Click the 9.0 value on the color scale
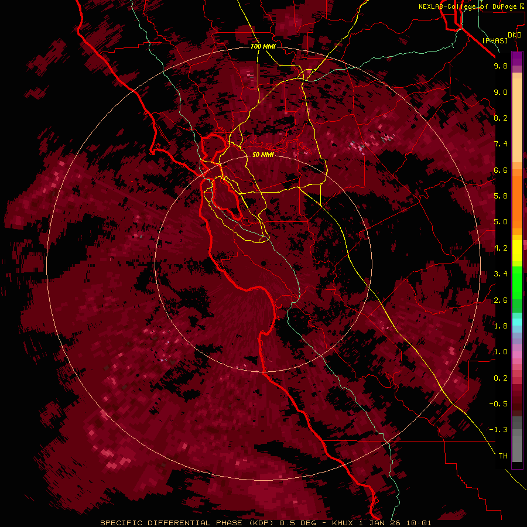 [501, 92]
